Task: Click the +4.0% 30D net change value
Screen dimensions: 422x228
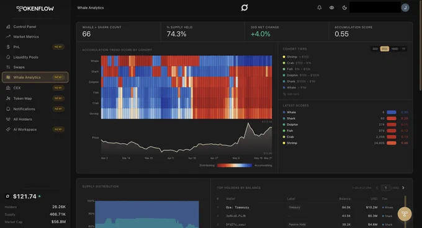Action: click(x=260, y=34)
